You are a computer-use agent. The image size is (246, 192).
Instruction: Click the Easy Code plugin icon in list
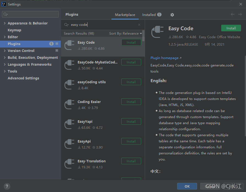[x=69, y=45]
